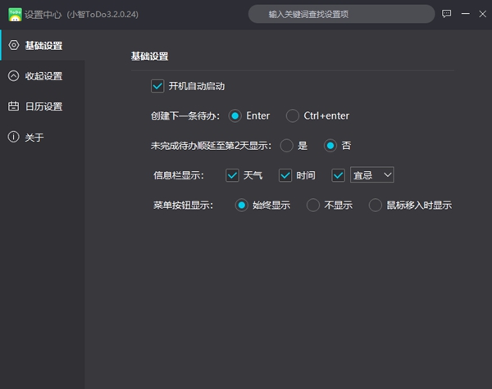492x389 pixels.
Task: Choose 鼠标移入时显示 for menu button
Action: tap(376, 205)
